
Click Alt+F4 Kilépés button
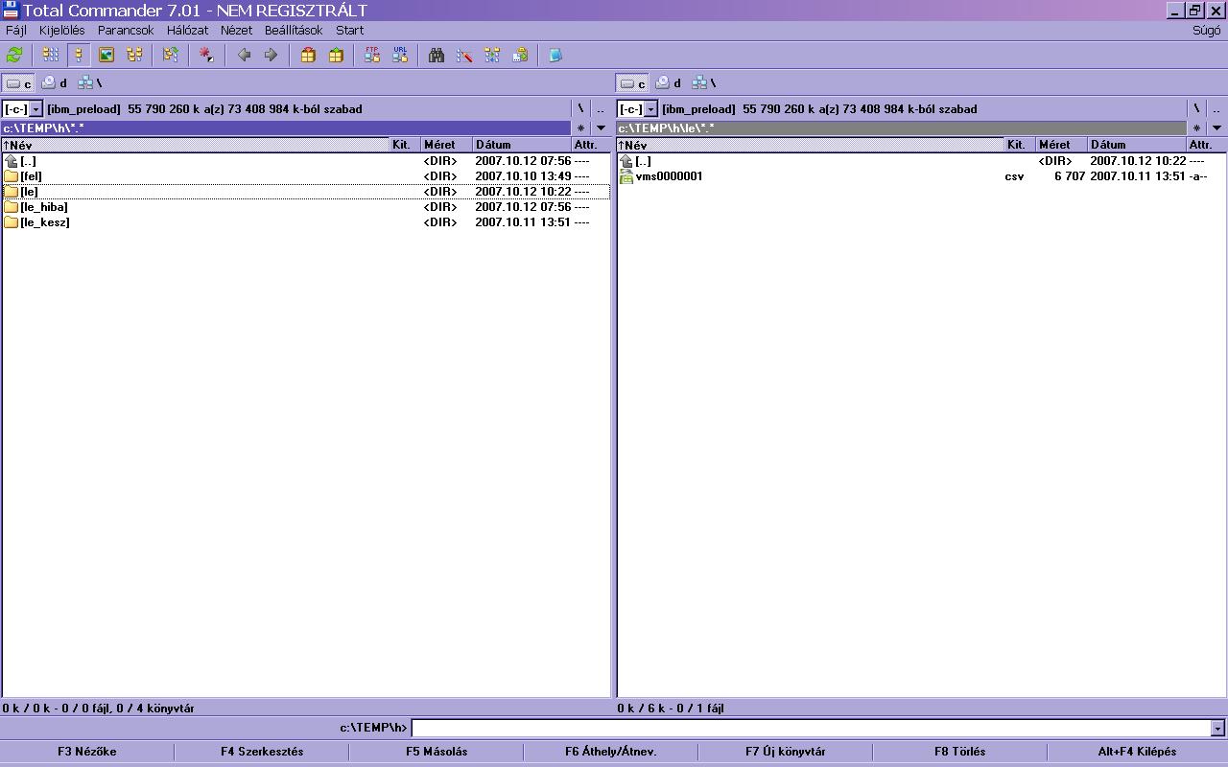click(x=1137, y=752)
